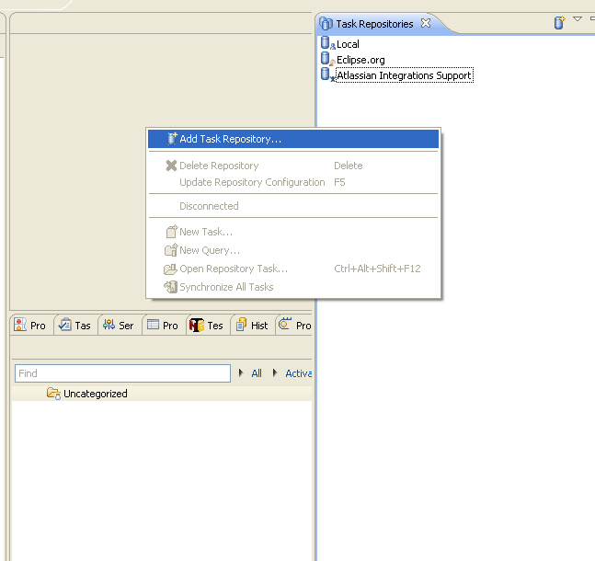
Task: Select the Local repository
Action: tap(348, 44)
